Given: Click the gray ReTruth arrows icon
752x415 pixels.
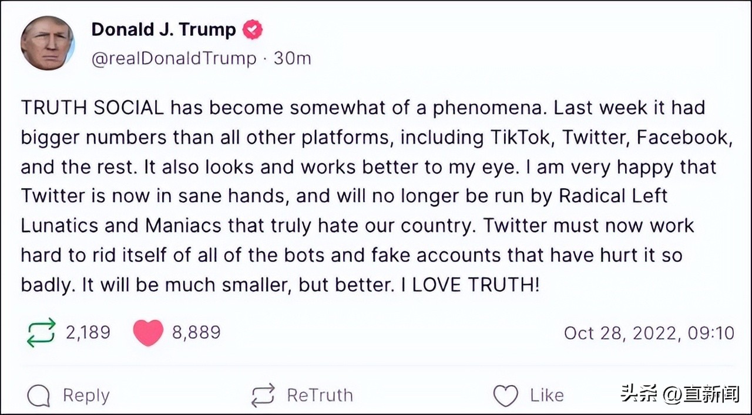Looking at the screenshot, I should 263,396.
